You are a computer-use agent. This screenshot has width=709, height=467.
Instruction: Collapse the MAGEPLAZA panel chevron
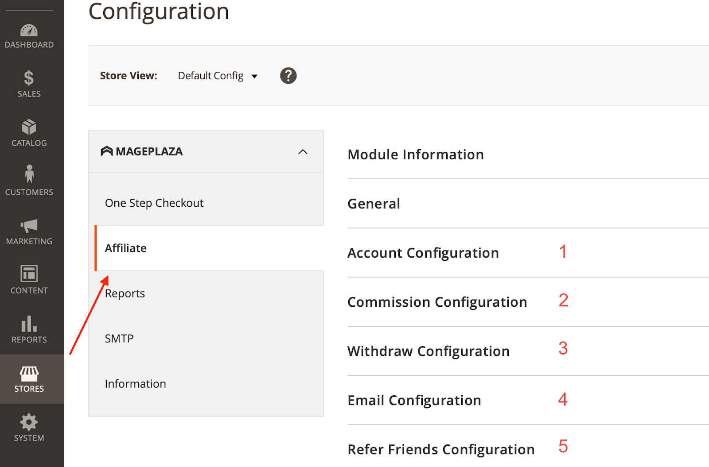pos(303,151)
